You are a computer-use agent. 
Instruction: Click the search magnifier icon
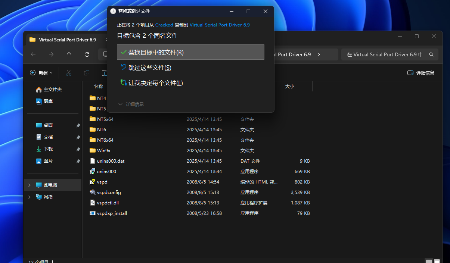click(x=431, y=54)
